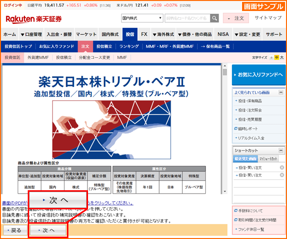Click the お気に入りファンドへ button

[259, 75]
